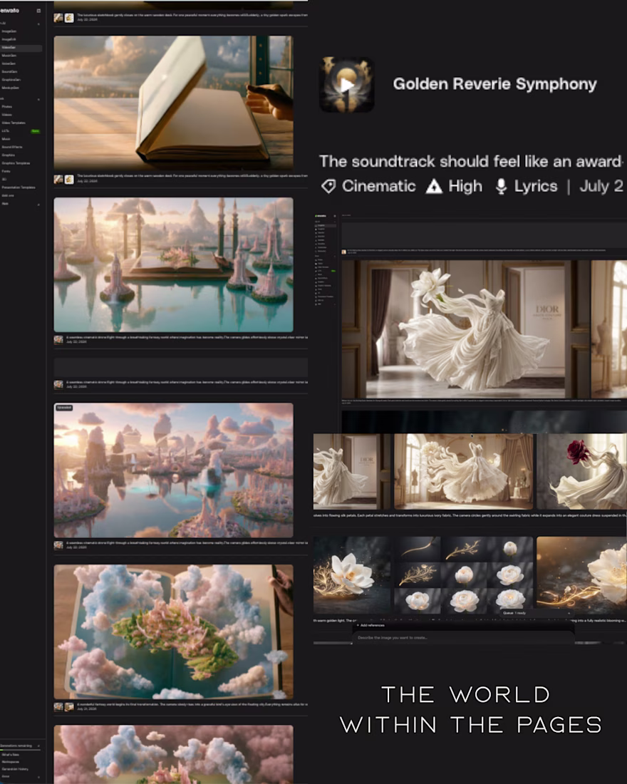This screenshot has height=784, width=627.
Task: Open the floating castles lake video thumbnail
Action: (x=174, y=264)
